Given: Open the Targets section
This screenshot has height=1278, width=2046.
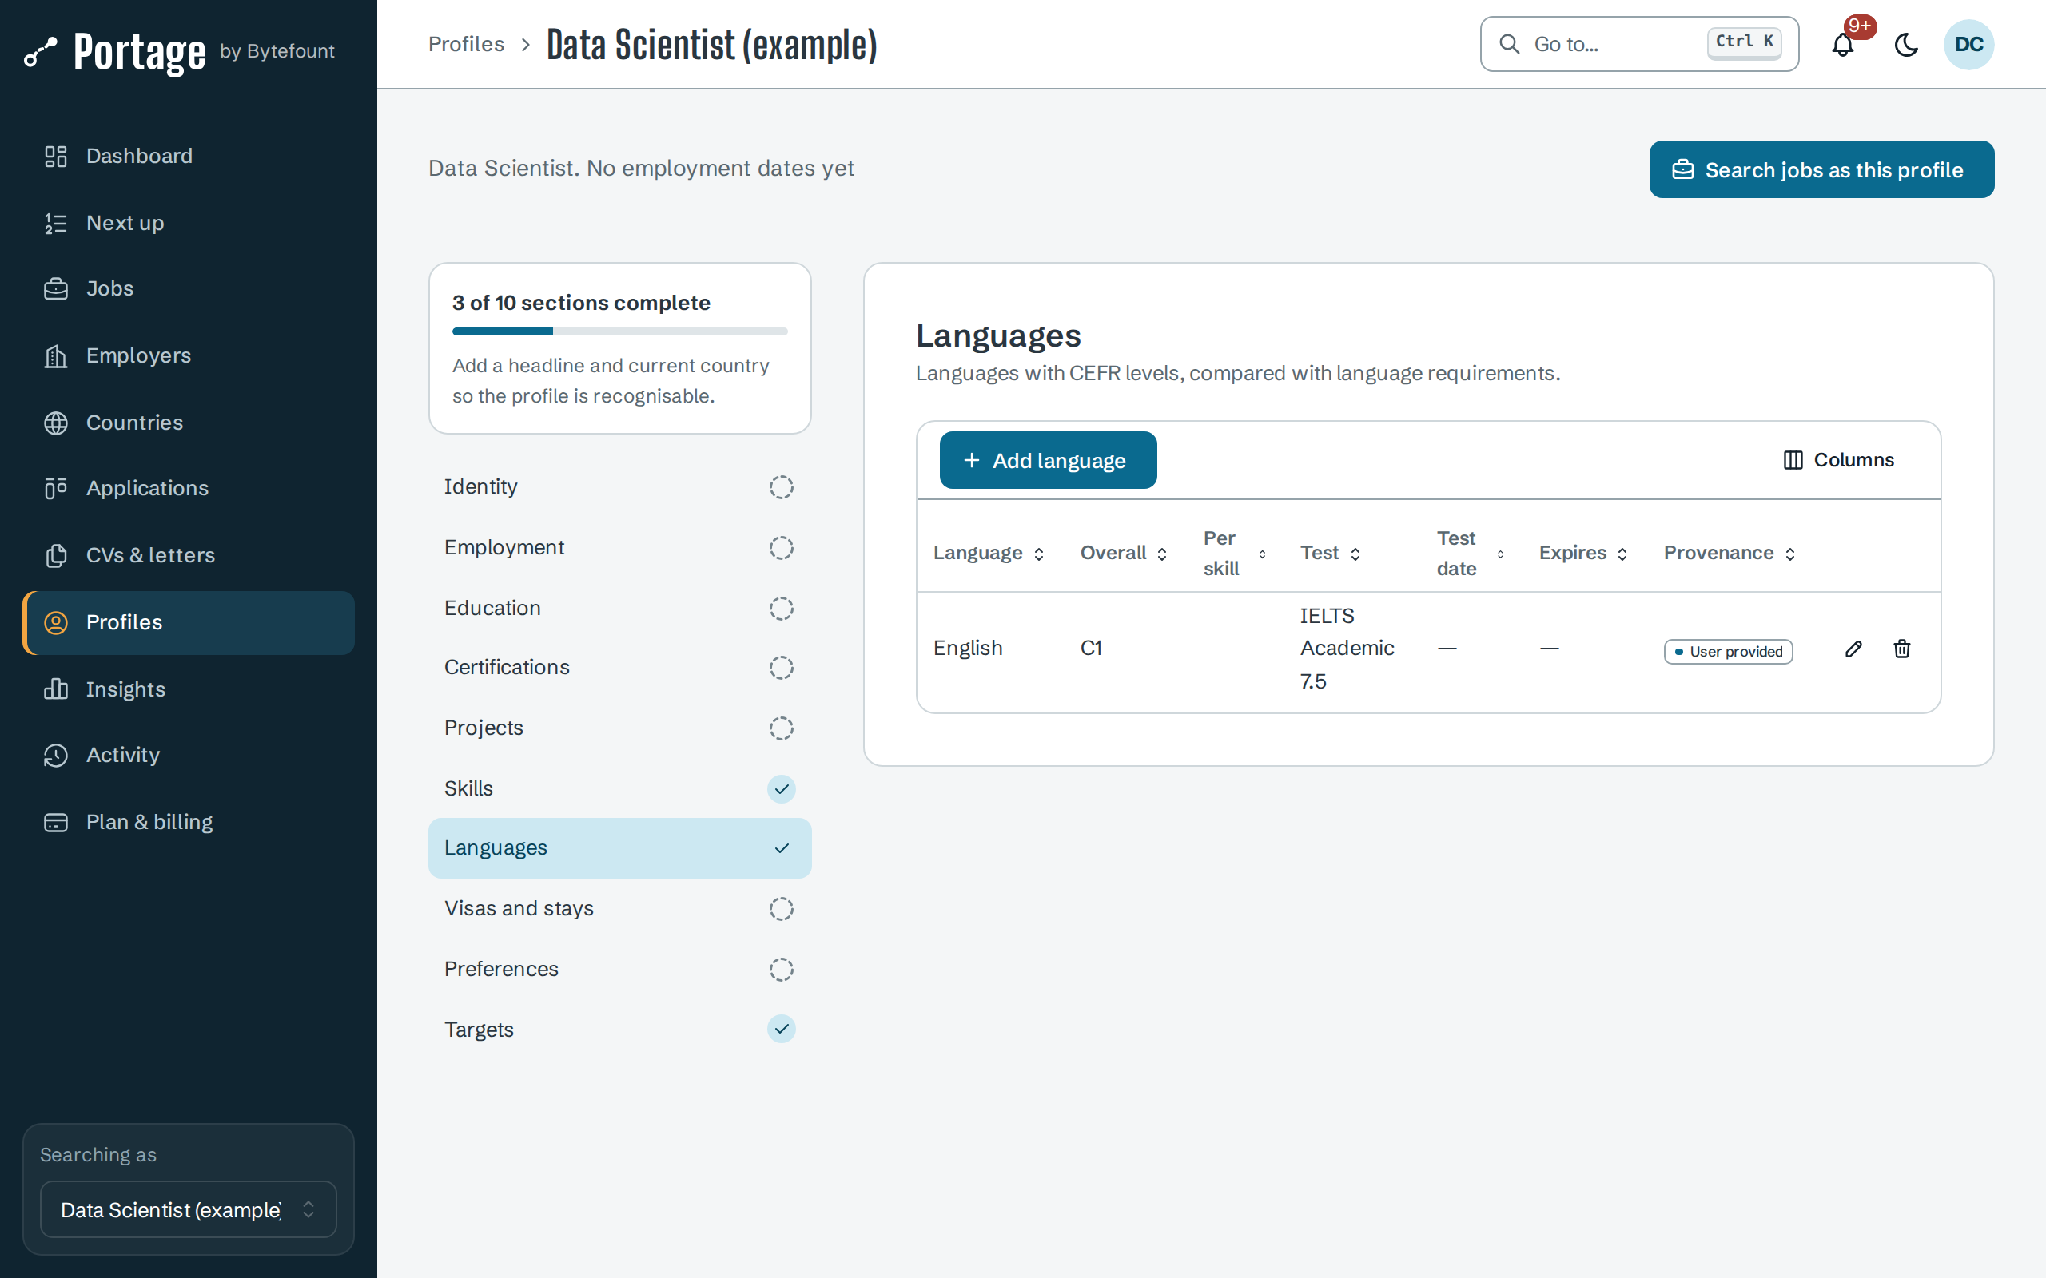Looking at the screenshot, I should click(x=619, y=1029).
